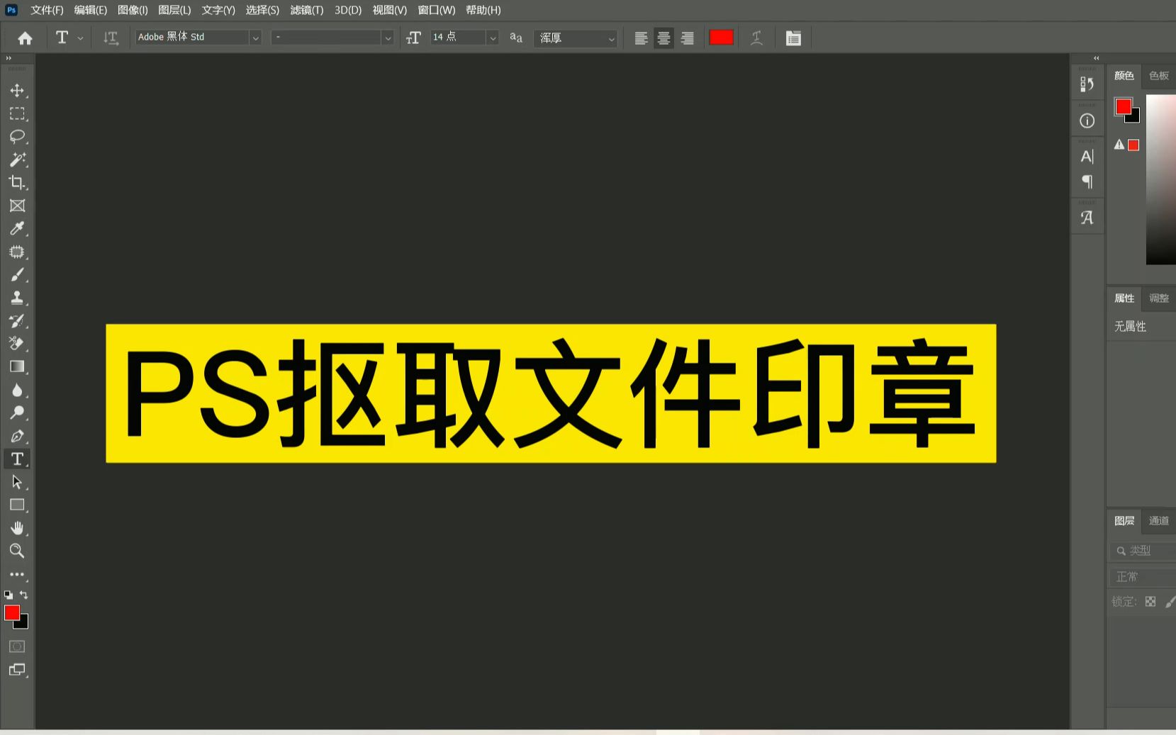1176x735 pixels.
Task: Click the Home icon in options bar
Action: [25, 38]
